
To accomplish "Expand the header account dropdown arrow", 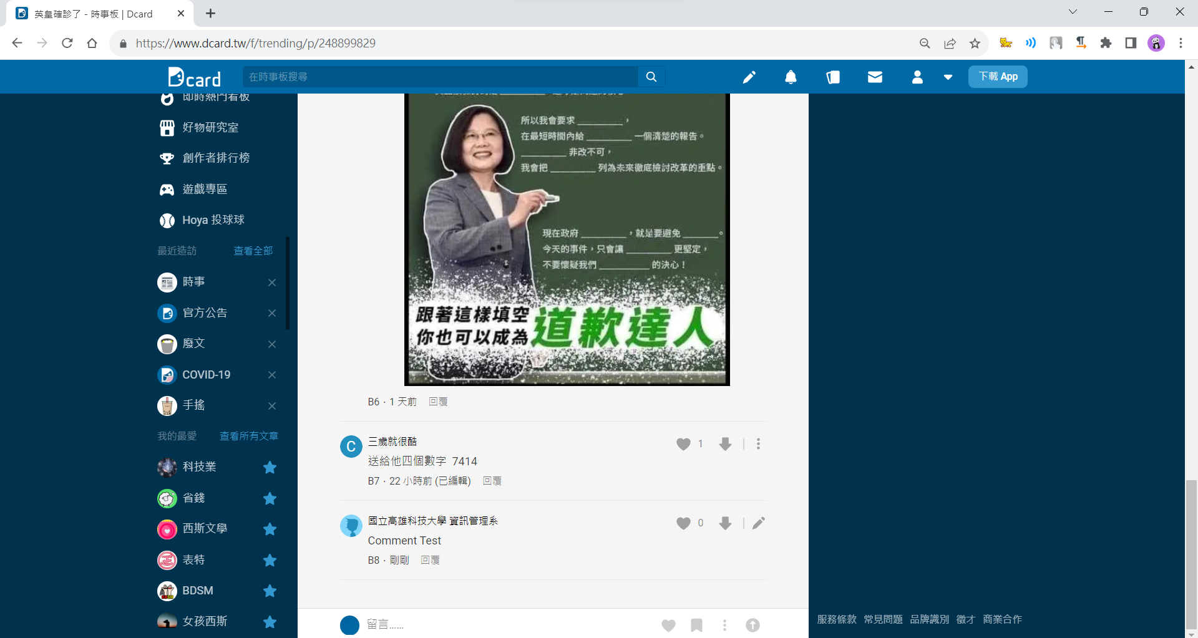I will [x=948, y=77].
